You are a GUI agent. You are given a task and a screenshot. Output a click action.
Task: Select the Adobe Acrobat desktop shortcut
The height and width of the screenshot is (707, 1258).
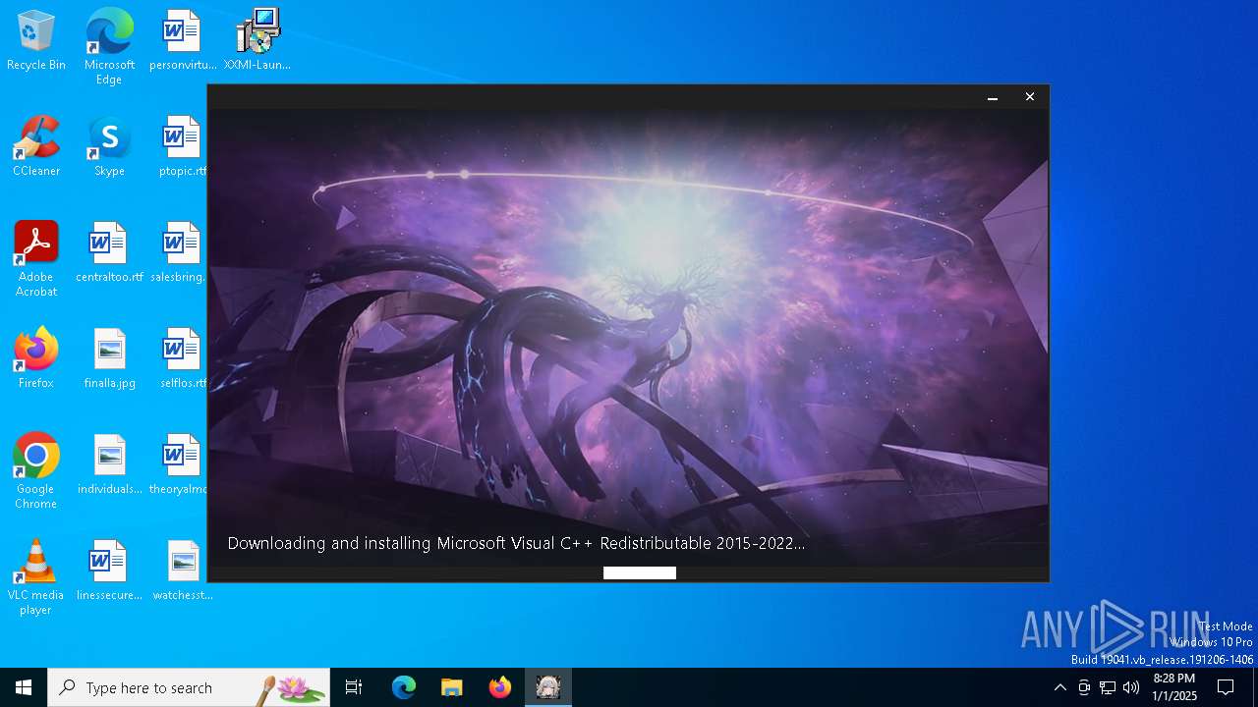tap(36, 259)
